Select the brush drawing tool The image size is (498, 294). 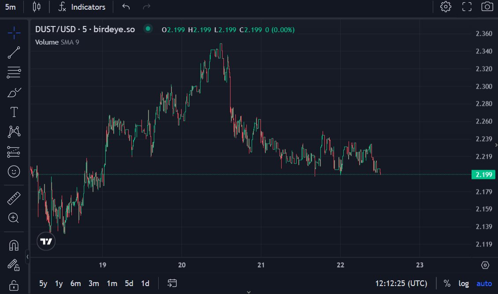[14, 93]
